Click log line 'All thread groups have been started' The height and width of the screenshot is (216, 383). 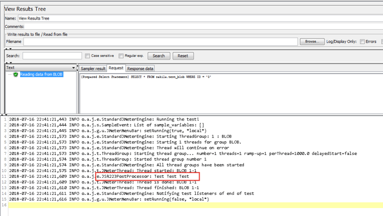point(127,165)
